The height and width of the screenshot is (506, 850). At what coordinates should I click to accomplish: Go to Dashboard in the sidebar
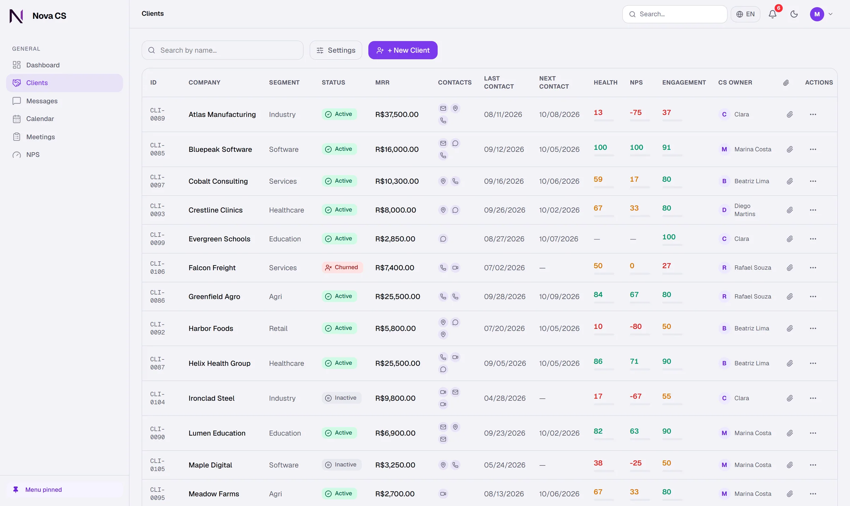(64, 65)
